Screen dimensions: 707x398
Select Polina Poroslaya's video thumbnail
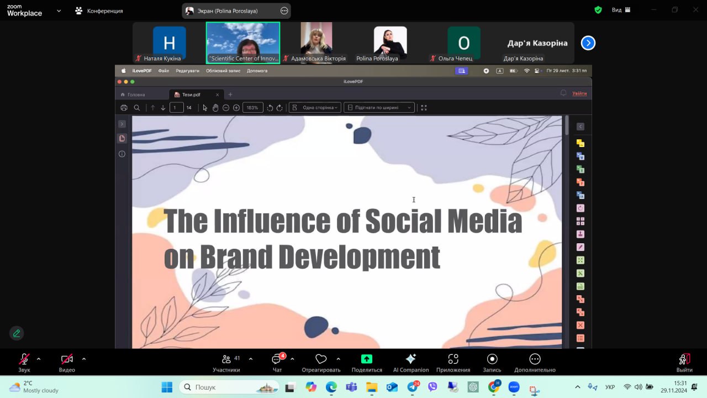click(x=390, y=43)
